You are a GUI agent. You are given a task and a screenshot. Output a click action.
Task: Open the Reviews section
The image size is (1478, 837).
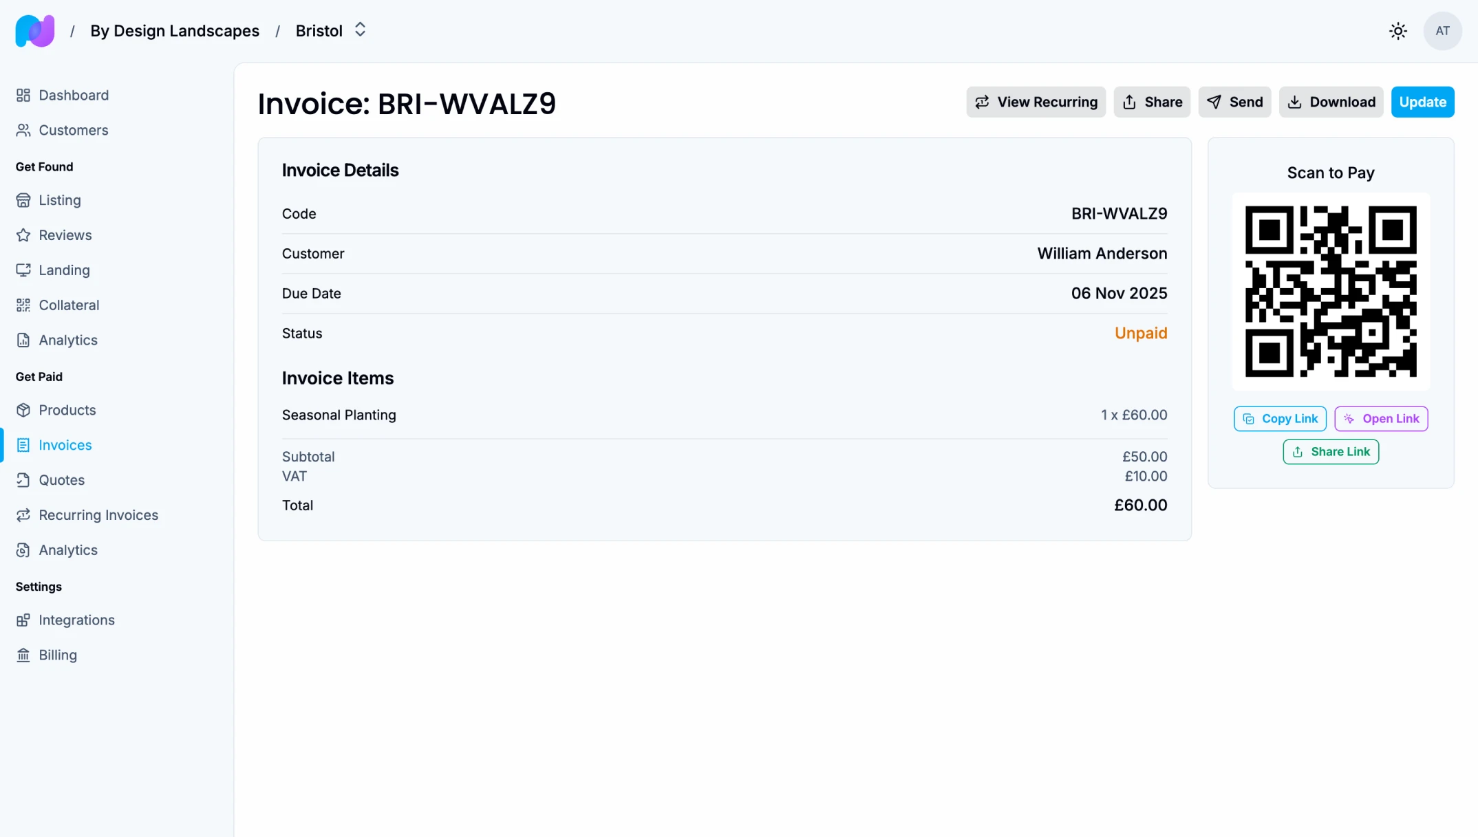65,235
